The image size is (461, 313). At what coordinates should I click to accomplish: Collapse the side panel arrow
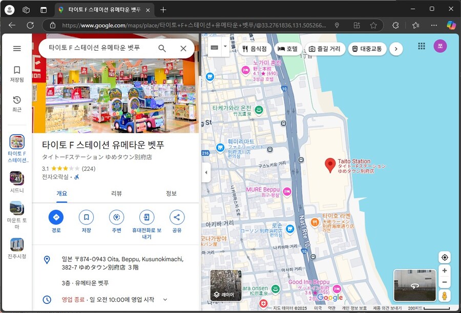click(206, 172)
